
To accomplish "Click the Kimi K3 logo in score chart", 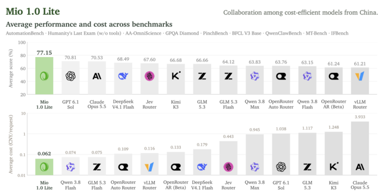I will pos(176,76).
